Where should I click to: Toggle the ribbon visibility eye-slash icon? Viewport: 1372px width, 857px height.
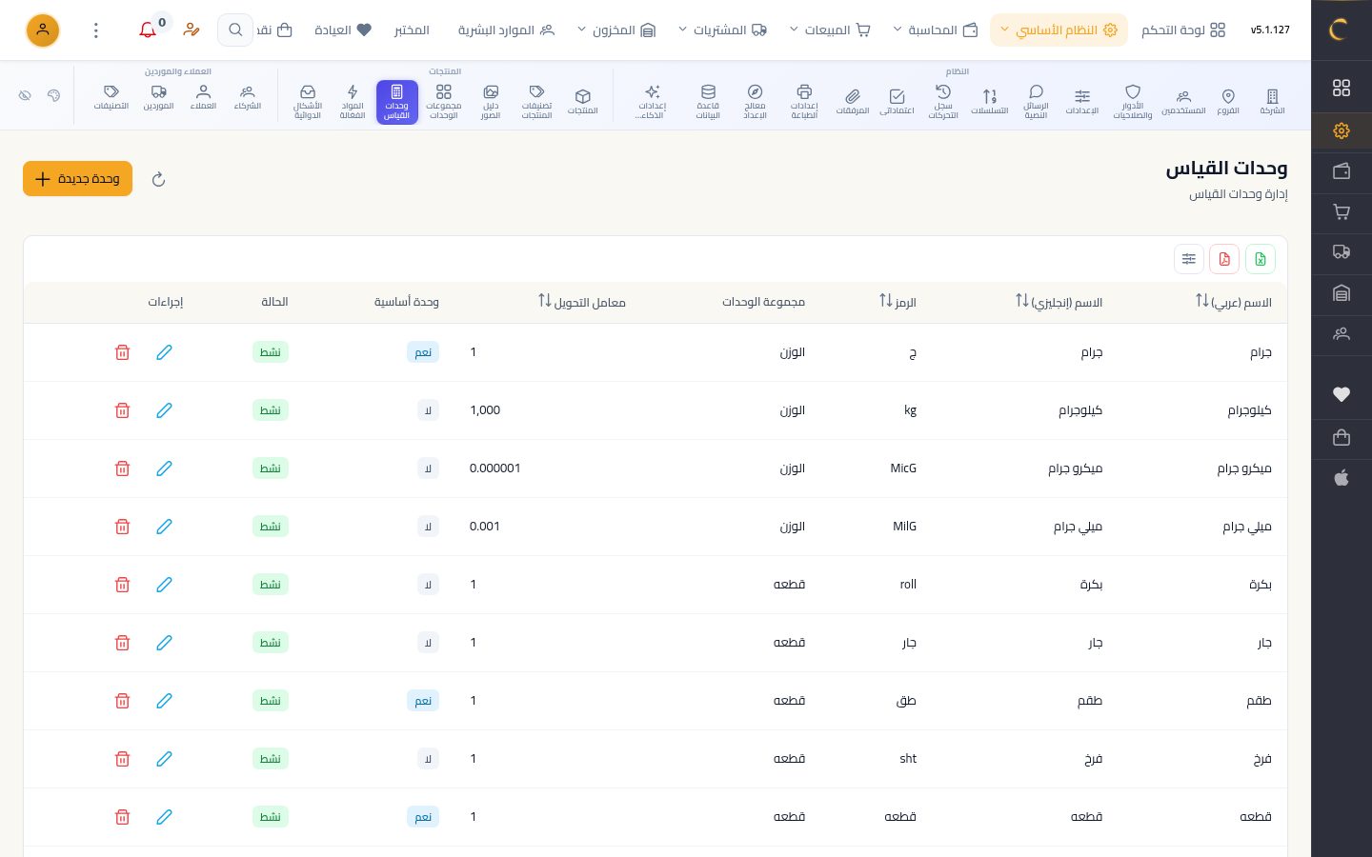point(26,95)
